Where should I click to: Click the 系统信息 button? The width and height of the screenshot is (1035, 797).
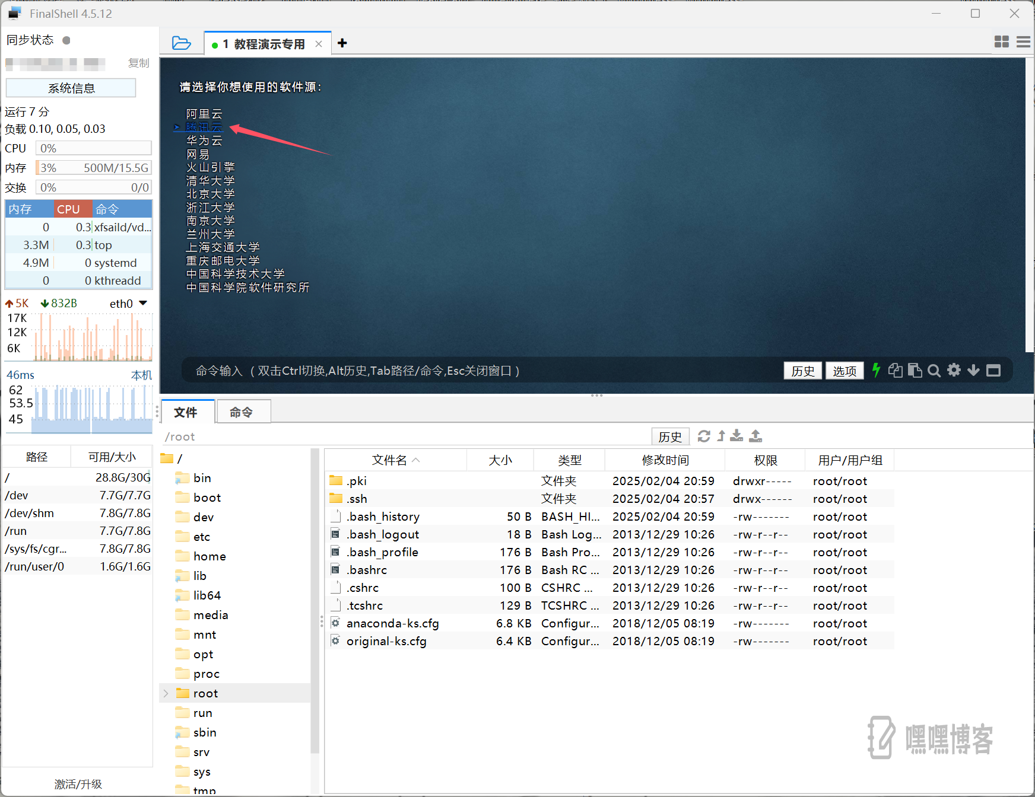[x=71, y=88]
